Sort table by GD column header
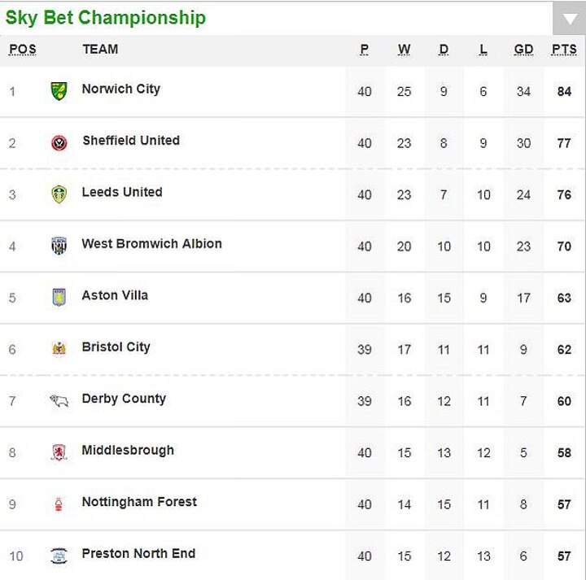This screenshot has height=580, width=586. pyautogui.click(x=523, y=50)
